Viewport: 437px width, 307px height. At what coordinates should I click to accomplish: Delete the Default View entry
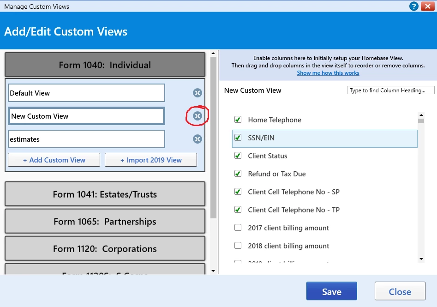point(198,93)
